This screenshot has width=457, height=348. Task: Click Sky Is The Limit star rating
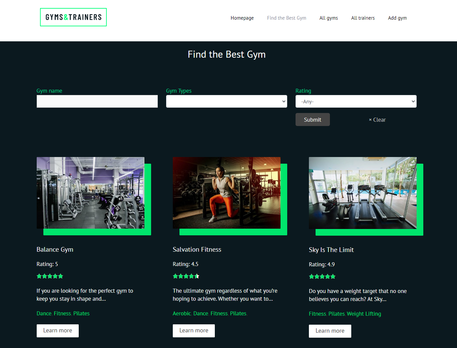pos(322,276)
